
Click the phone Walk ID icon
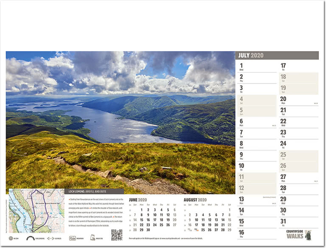click(93, 238)
